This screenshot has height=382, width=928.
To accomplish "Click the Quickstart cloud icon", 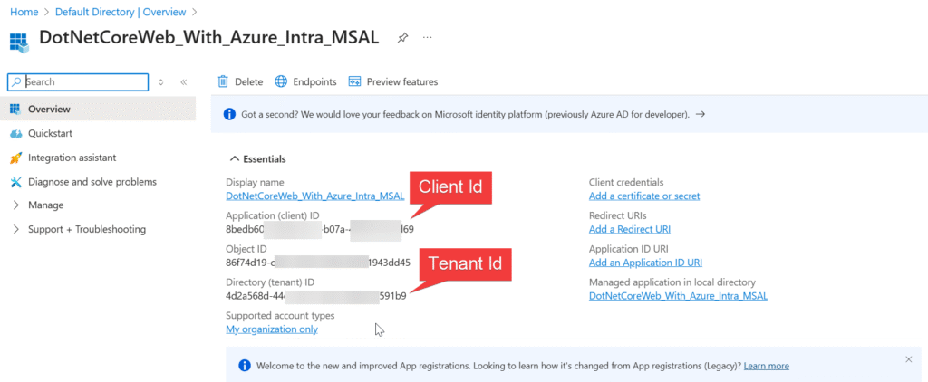I will (x=16, y=134).
